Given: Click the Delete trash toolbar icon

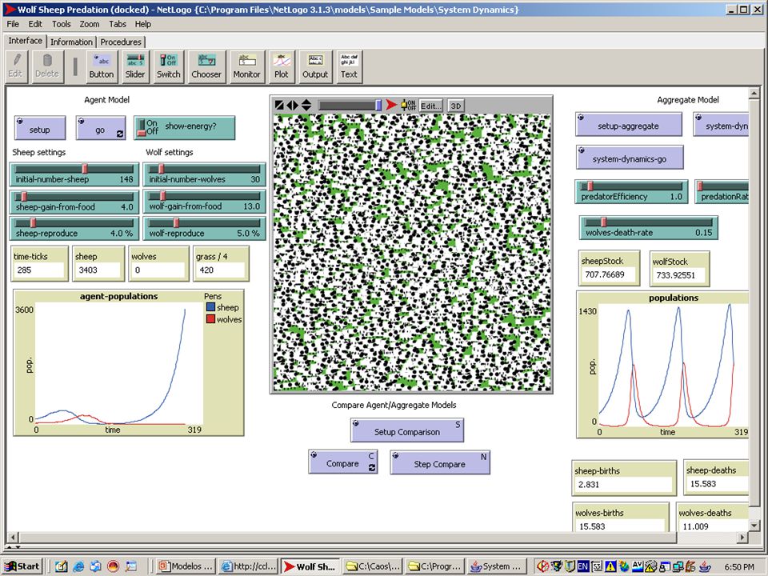Looking at the screenshot, I should [47, 66].
